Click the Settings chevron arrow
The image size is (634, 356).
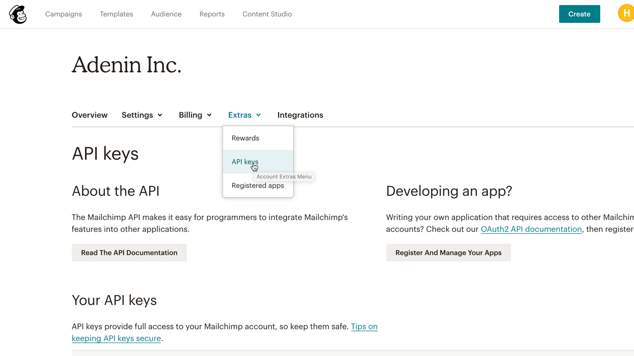coord(160,115)
